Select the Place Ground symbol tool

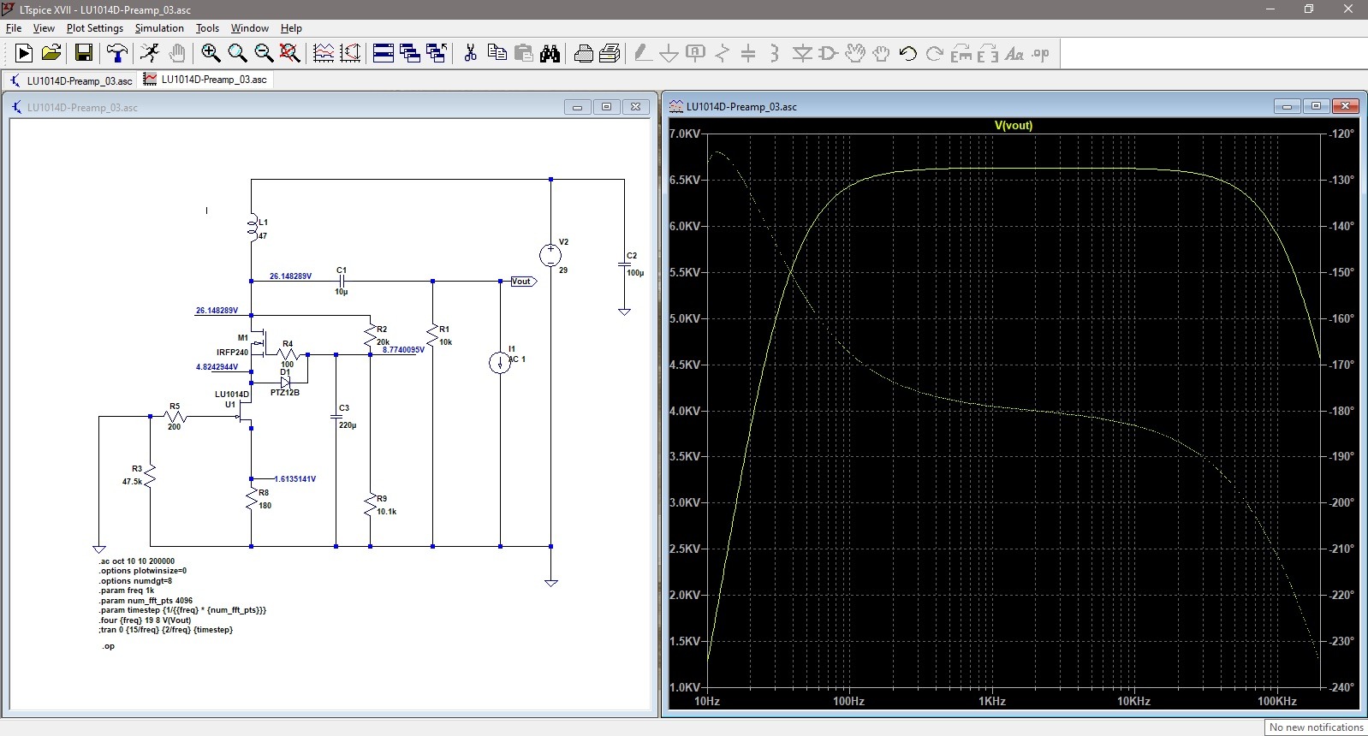pos(669,54)
